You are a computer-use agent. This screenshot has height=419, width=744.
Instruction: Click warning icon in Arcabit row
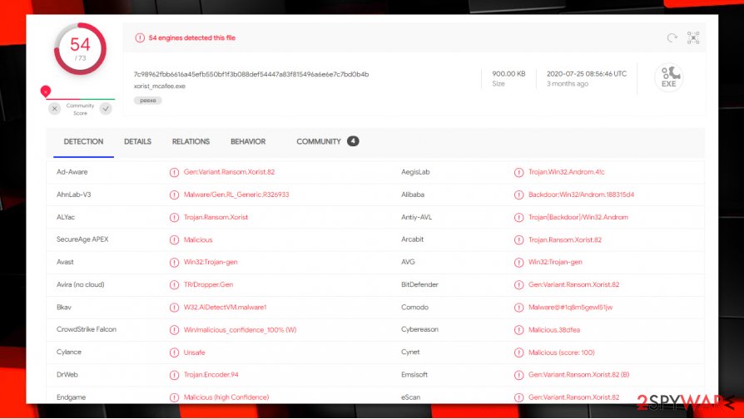(518, 239)
